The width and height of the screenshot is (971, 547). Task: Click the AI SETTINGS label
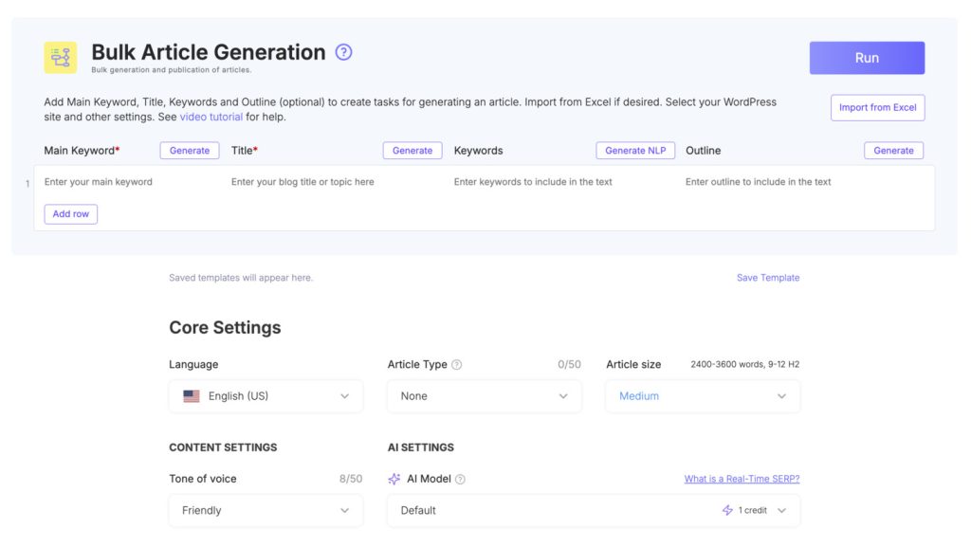tap(420, 447)
